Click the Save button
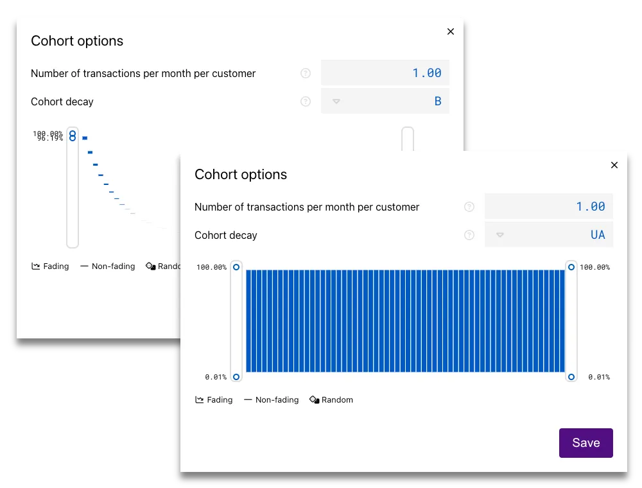The height and width of the screenshot is (488, 642). (586, 443)
